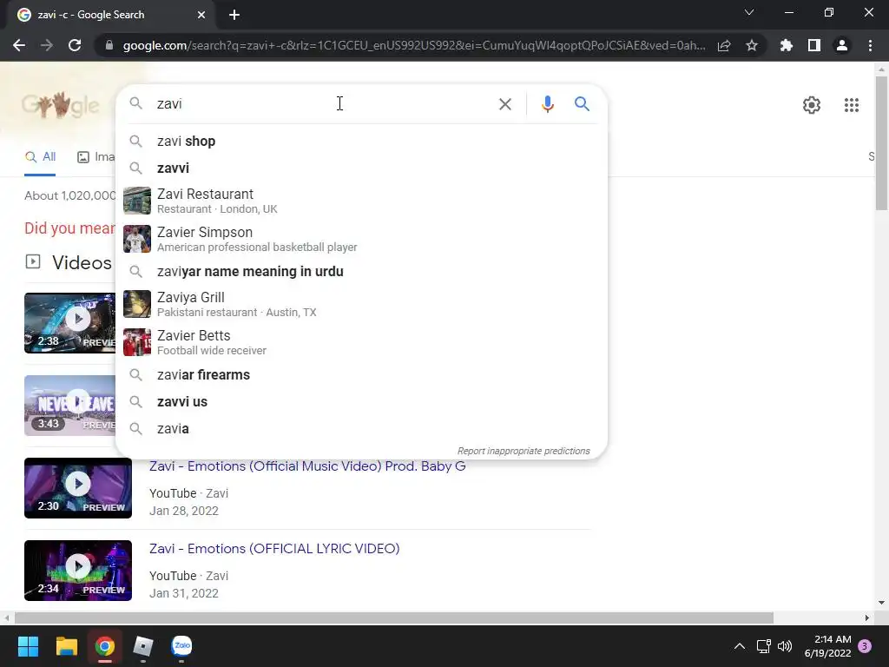This screenshot has width=889, height=667.
Task: Open a new browser tab
Action: (234, 15)
